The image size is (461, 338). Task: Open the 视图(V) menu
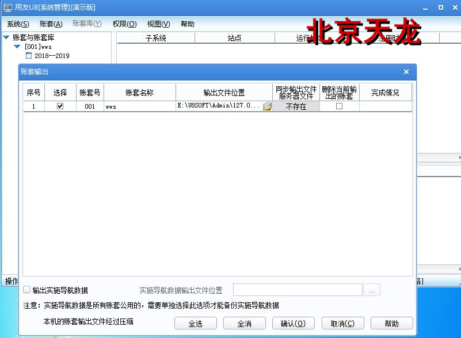[158, 24]
